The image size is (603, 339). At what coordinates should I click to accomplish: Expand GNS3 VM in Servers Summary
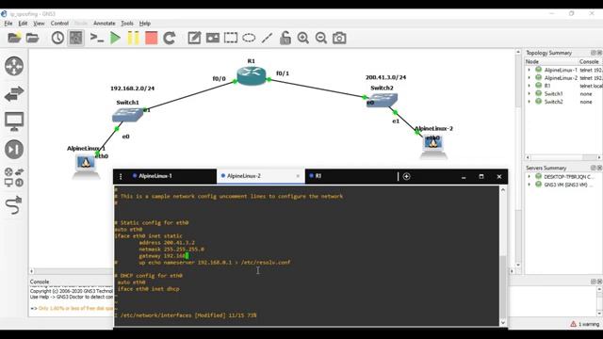(529, 185)
